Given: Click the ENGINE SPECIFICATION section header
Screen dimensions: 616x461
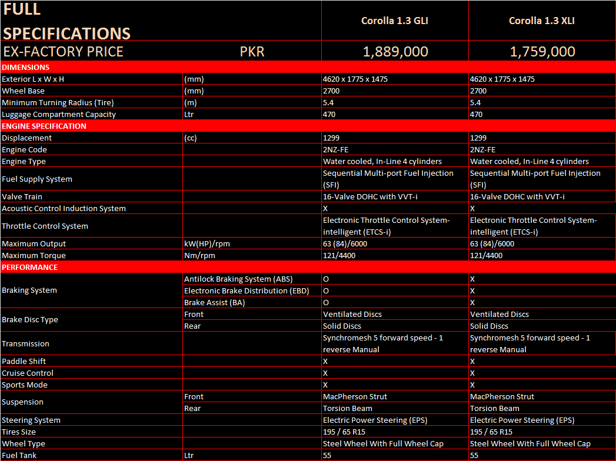Looking at the screenshot, I should [44, 126].
